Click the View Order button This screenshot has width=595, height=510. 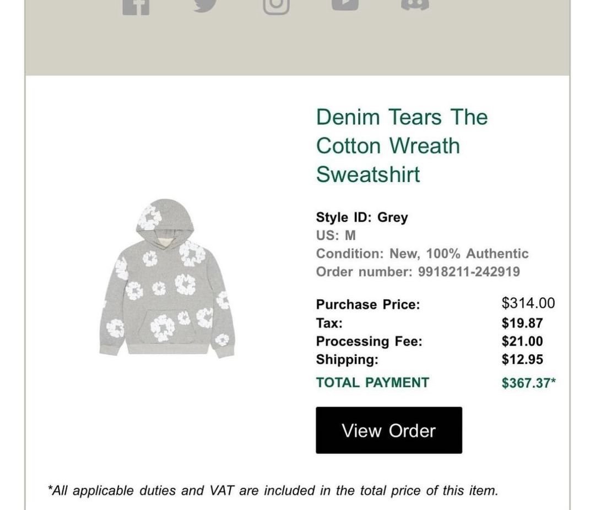[x=389, y=430]
